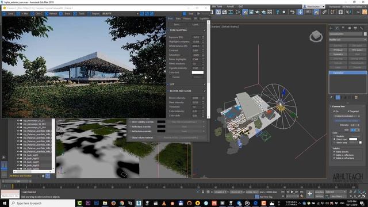This screenshot has height=207, width=368.
Task: Open the Display panel icon
Action: pos(355,28)
